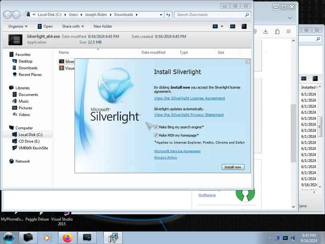Open the Privacy Policy link in installer
The height and width of the screenshot is (244, 325).
[x=166, y=158]
